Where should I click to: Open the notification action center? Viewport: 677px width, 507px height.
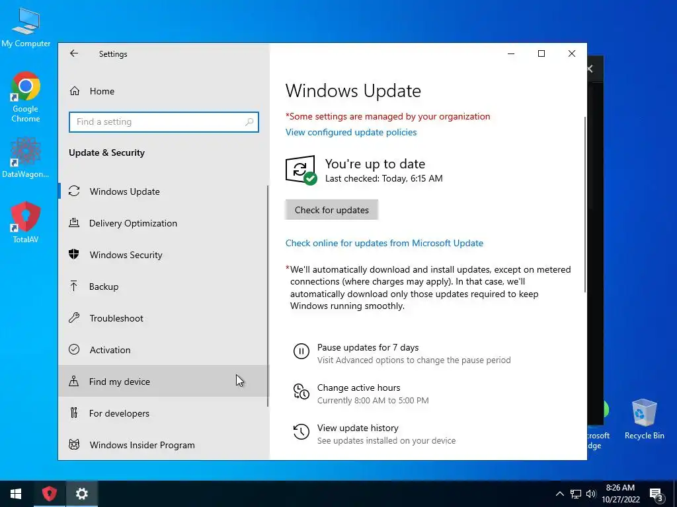(657, 494)
